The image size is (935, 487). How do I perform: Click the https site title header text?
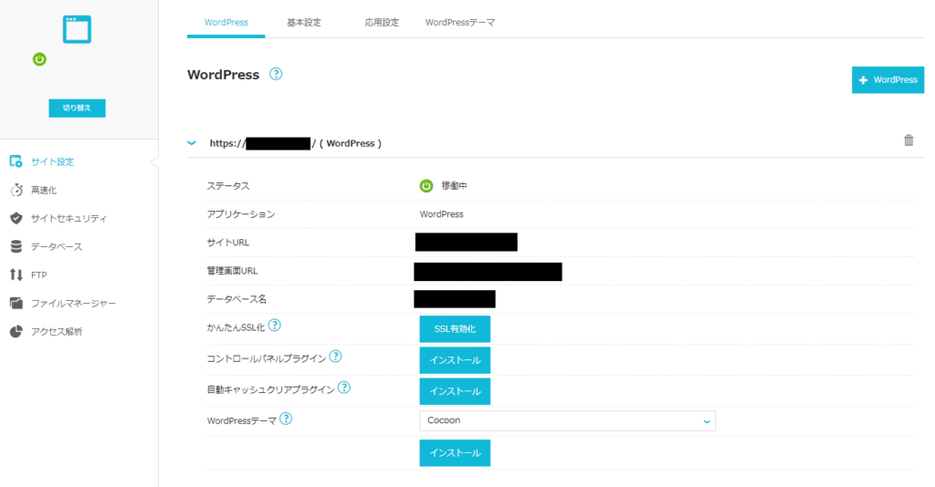pyautogui.click(x=295, y=143)
